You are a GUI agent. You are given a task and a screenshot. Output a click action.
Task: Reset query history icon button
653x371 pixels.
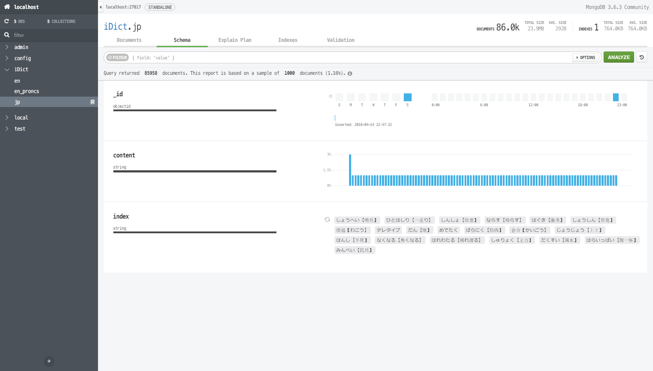pyautogui.click(x=642, y=57)
